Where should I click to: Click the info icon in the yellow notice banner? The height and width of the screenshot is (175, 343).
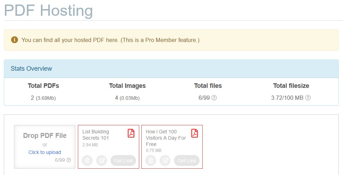pos(14,40)
